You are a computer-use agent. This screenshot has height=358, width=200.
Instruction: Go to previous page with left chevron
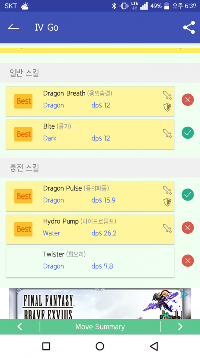[x=20, y=326]
